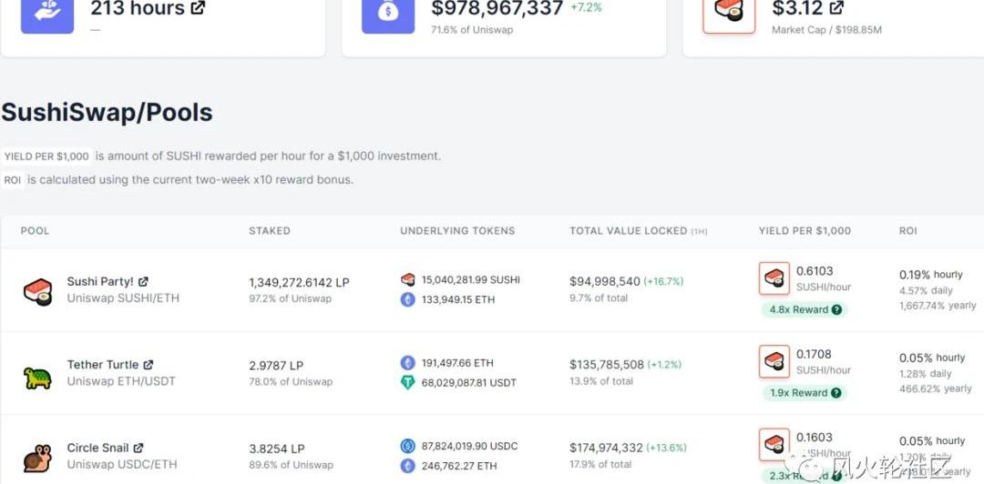Click the 4.8x Reward help icon
The width and height of the screenshot is (984, 484).
point(836,309)
